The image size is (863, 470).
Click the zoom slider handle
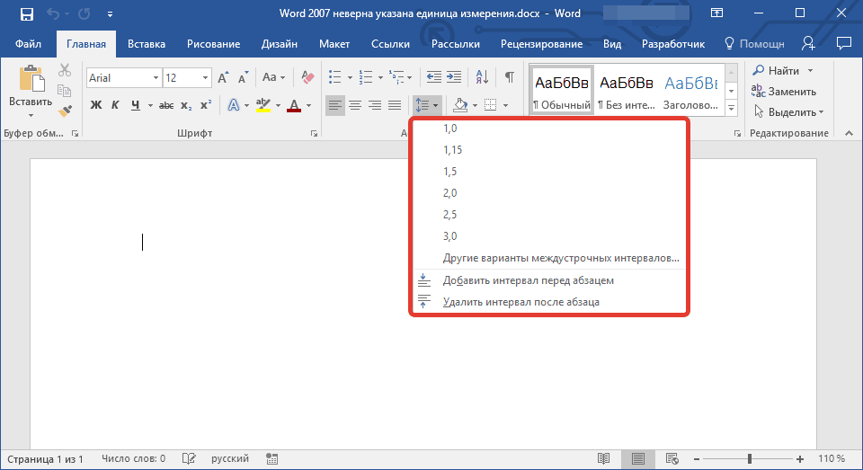[749, 458]
